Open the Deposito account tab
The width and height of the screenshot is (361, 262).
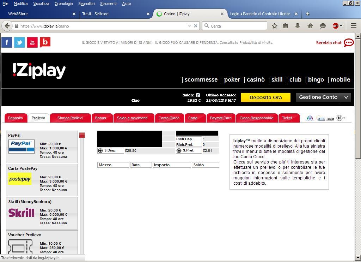[16, 118]
